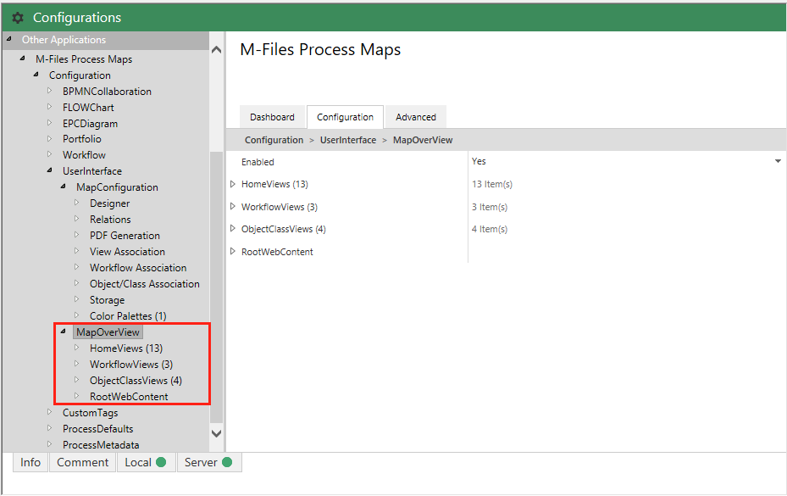This screenshot has height=496, width=787.
Task: Expand RootWebContent in the right panel
Action: (234, 251)
